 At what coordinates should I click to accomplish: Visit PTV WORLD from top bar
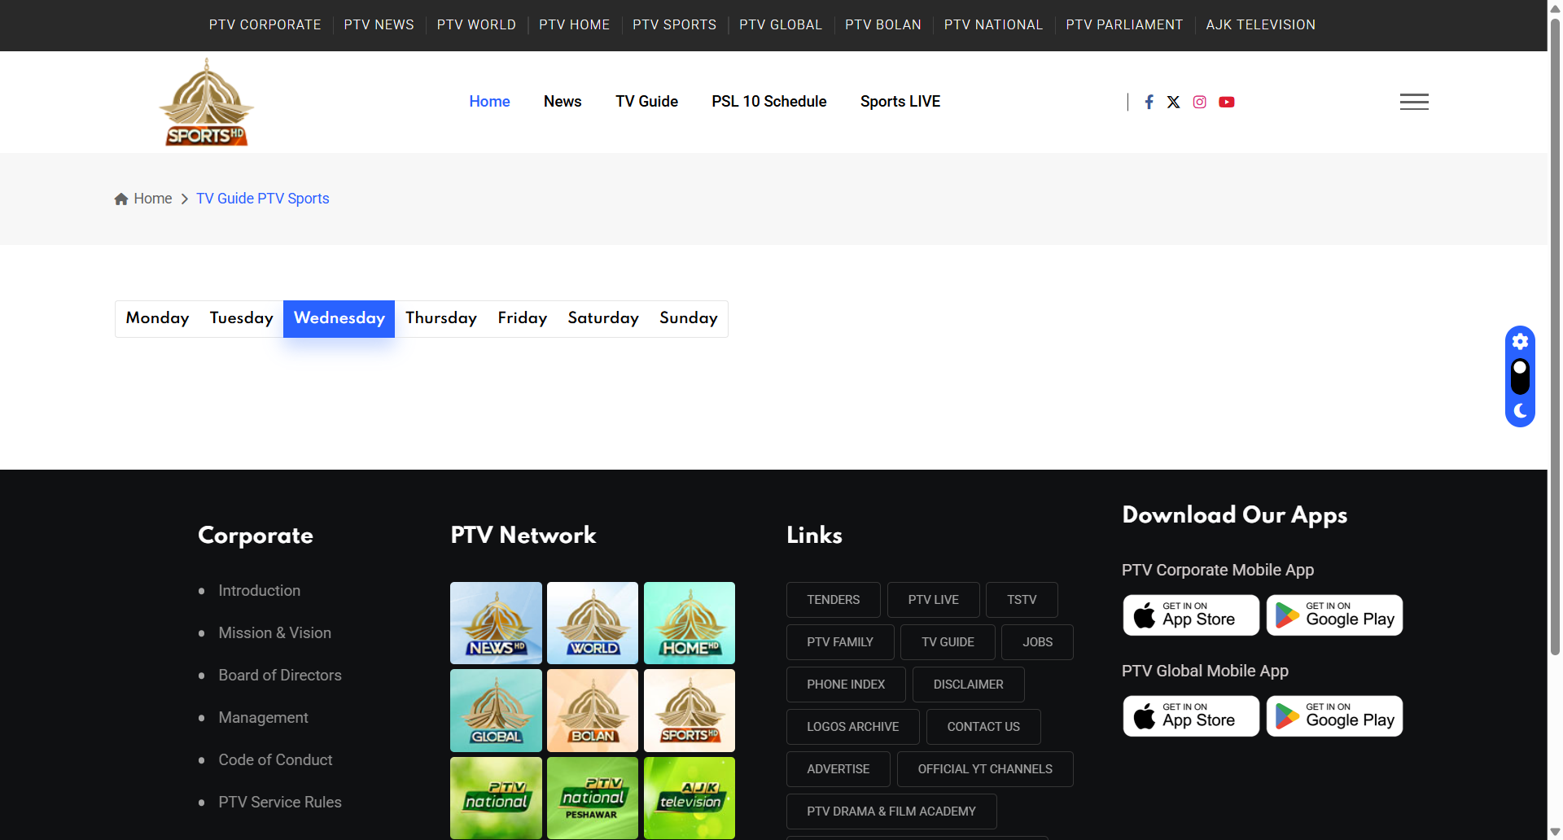476,25
